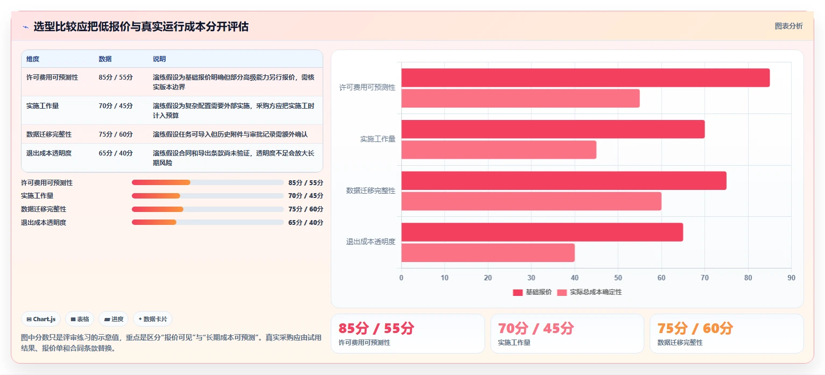Click the description starting 演练假设为基础报价明确
Screen dimensions: 825x375
tap(234, 82)
